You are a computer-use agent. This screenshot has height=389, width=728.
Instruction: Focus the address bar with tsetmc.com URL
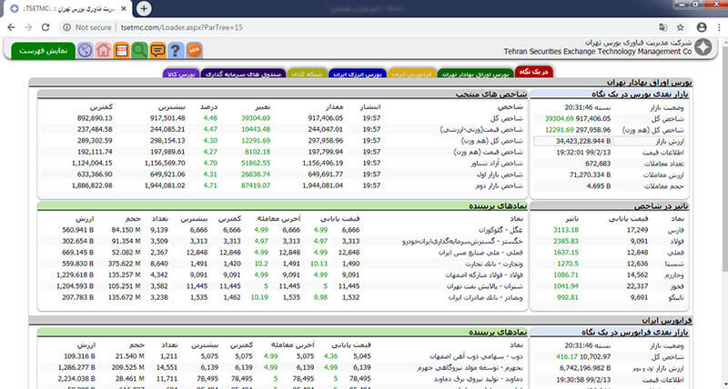point(181,27)
